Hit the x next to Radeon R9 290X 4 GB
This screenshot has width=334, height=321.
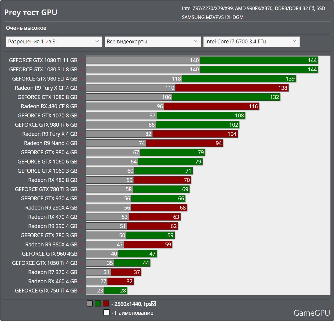[x=80, y=208]
